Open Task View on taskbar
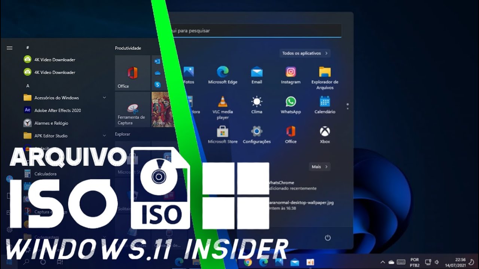The width and height of the screenshot is (479, 269). [60, 262]
